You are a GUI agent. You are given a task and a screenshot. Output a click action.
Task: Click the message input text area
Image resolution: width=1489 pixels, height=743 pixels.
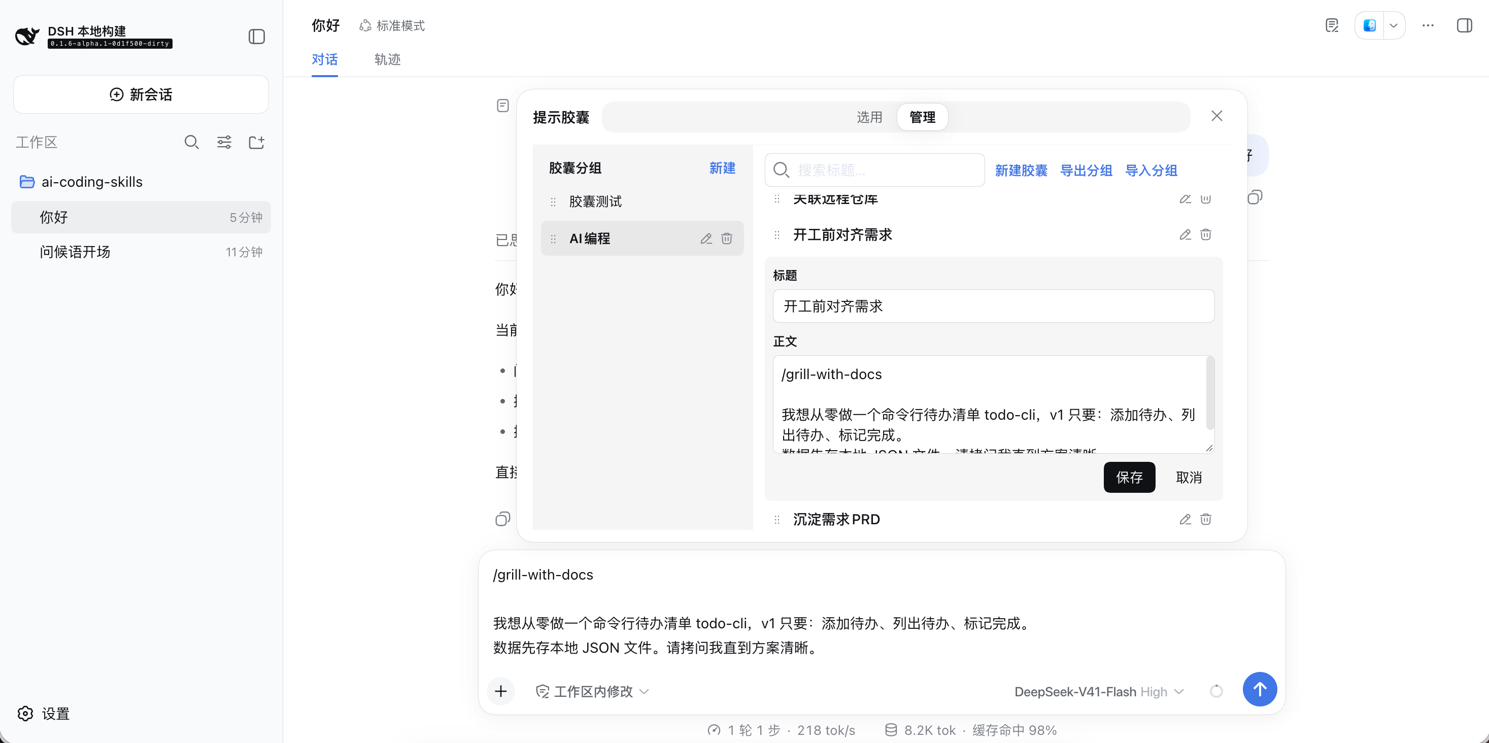882,611
